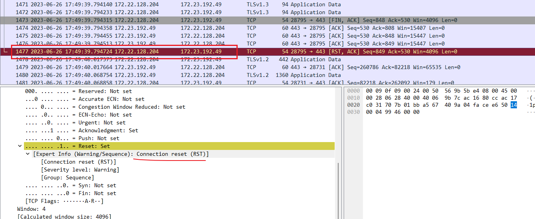Select the highlighted Reset: Set line
Image resolution: width=535 pixels, height=219 pixels.
(x=179, y=146)
